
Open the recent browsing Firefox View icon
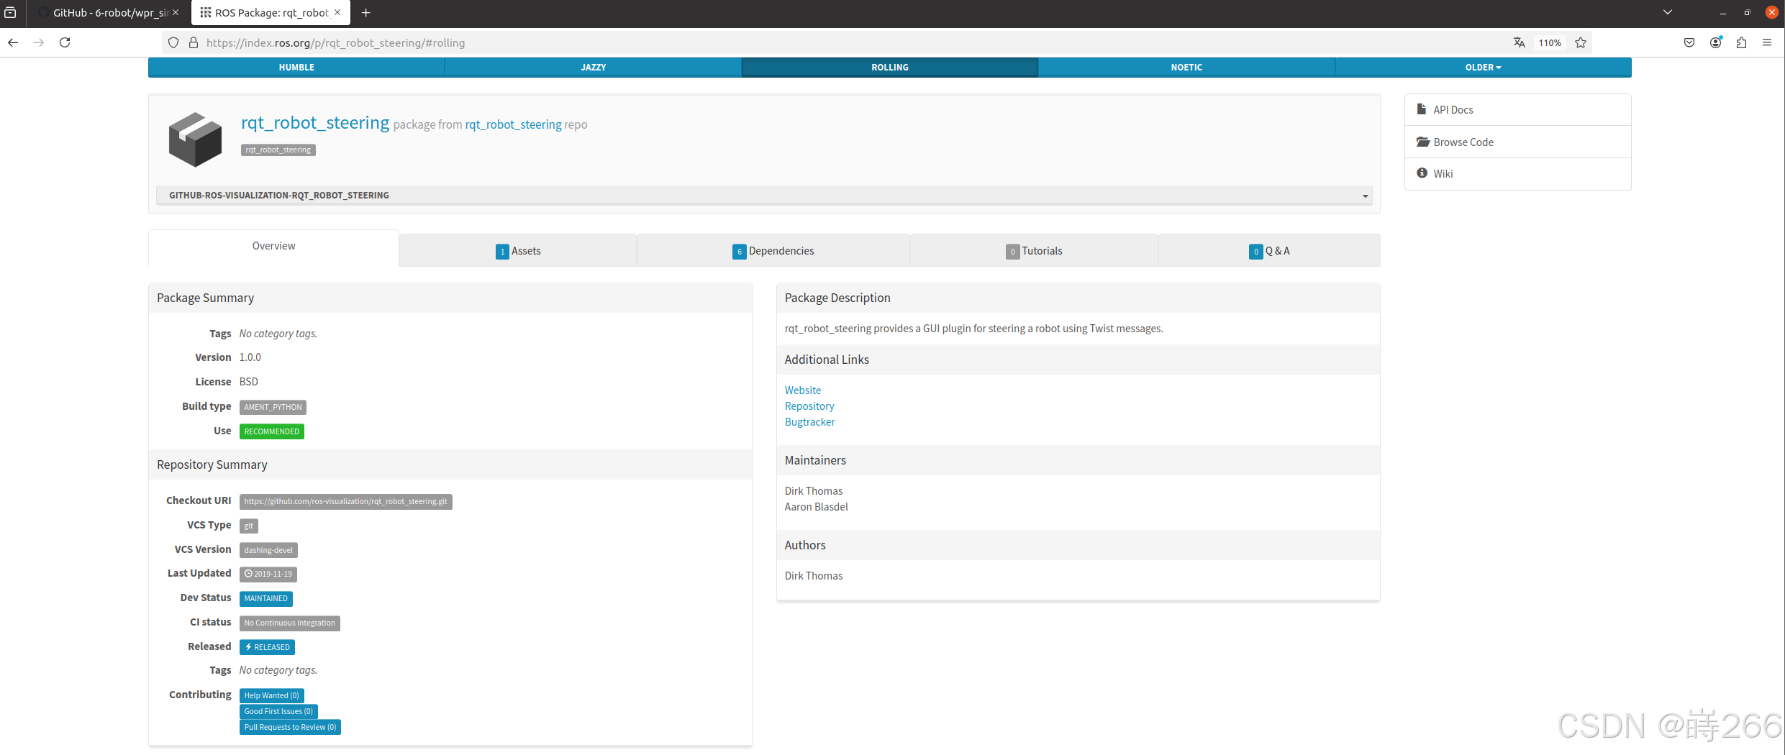[x=11, y=12]
